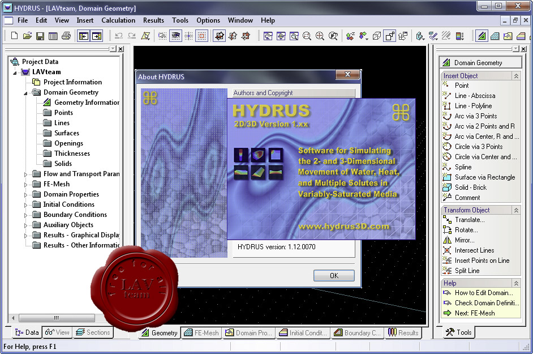Toggle the left navigator bar button
This screenshot has height=354, width=533.
pyautogui.click(x=84, y=36)
